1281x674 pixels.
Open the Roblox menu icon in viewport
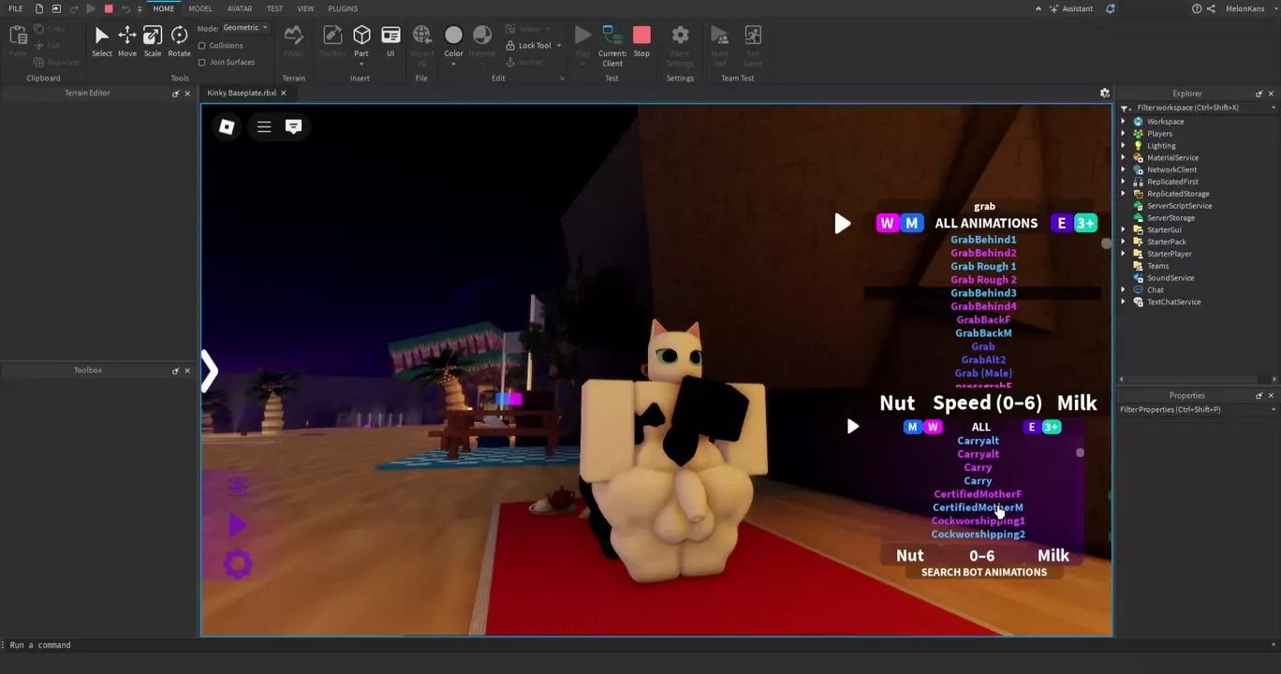click(x=227, y=126)
